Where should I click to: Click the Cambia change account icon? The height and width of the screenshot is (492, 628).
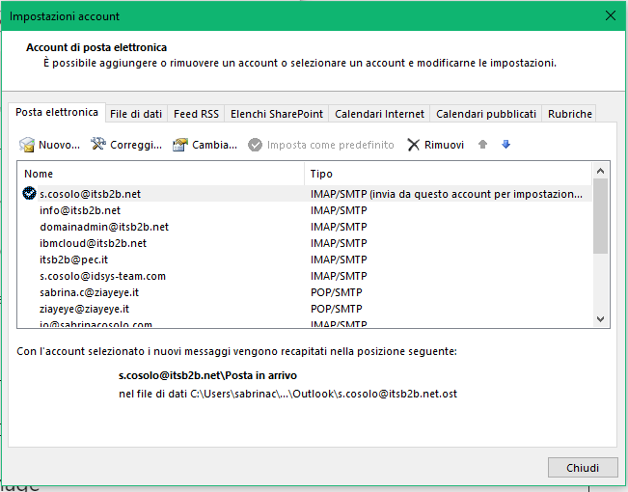[179, 145]
